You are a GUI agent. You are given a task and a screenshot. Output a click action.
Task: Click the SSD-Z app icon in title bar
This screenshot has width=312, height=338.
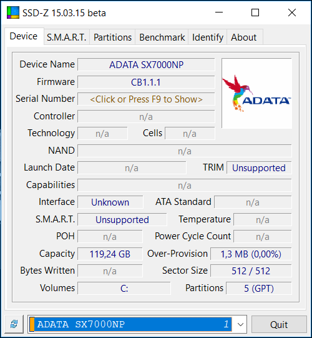point(13,12)
